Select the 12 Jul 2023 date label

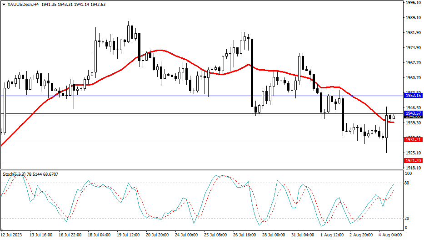pos(12,235)
